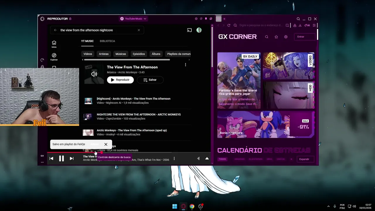
Task: Filter results by Álbuns chip
Action: [156, 54]
